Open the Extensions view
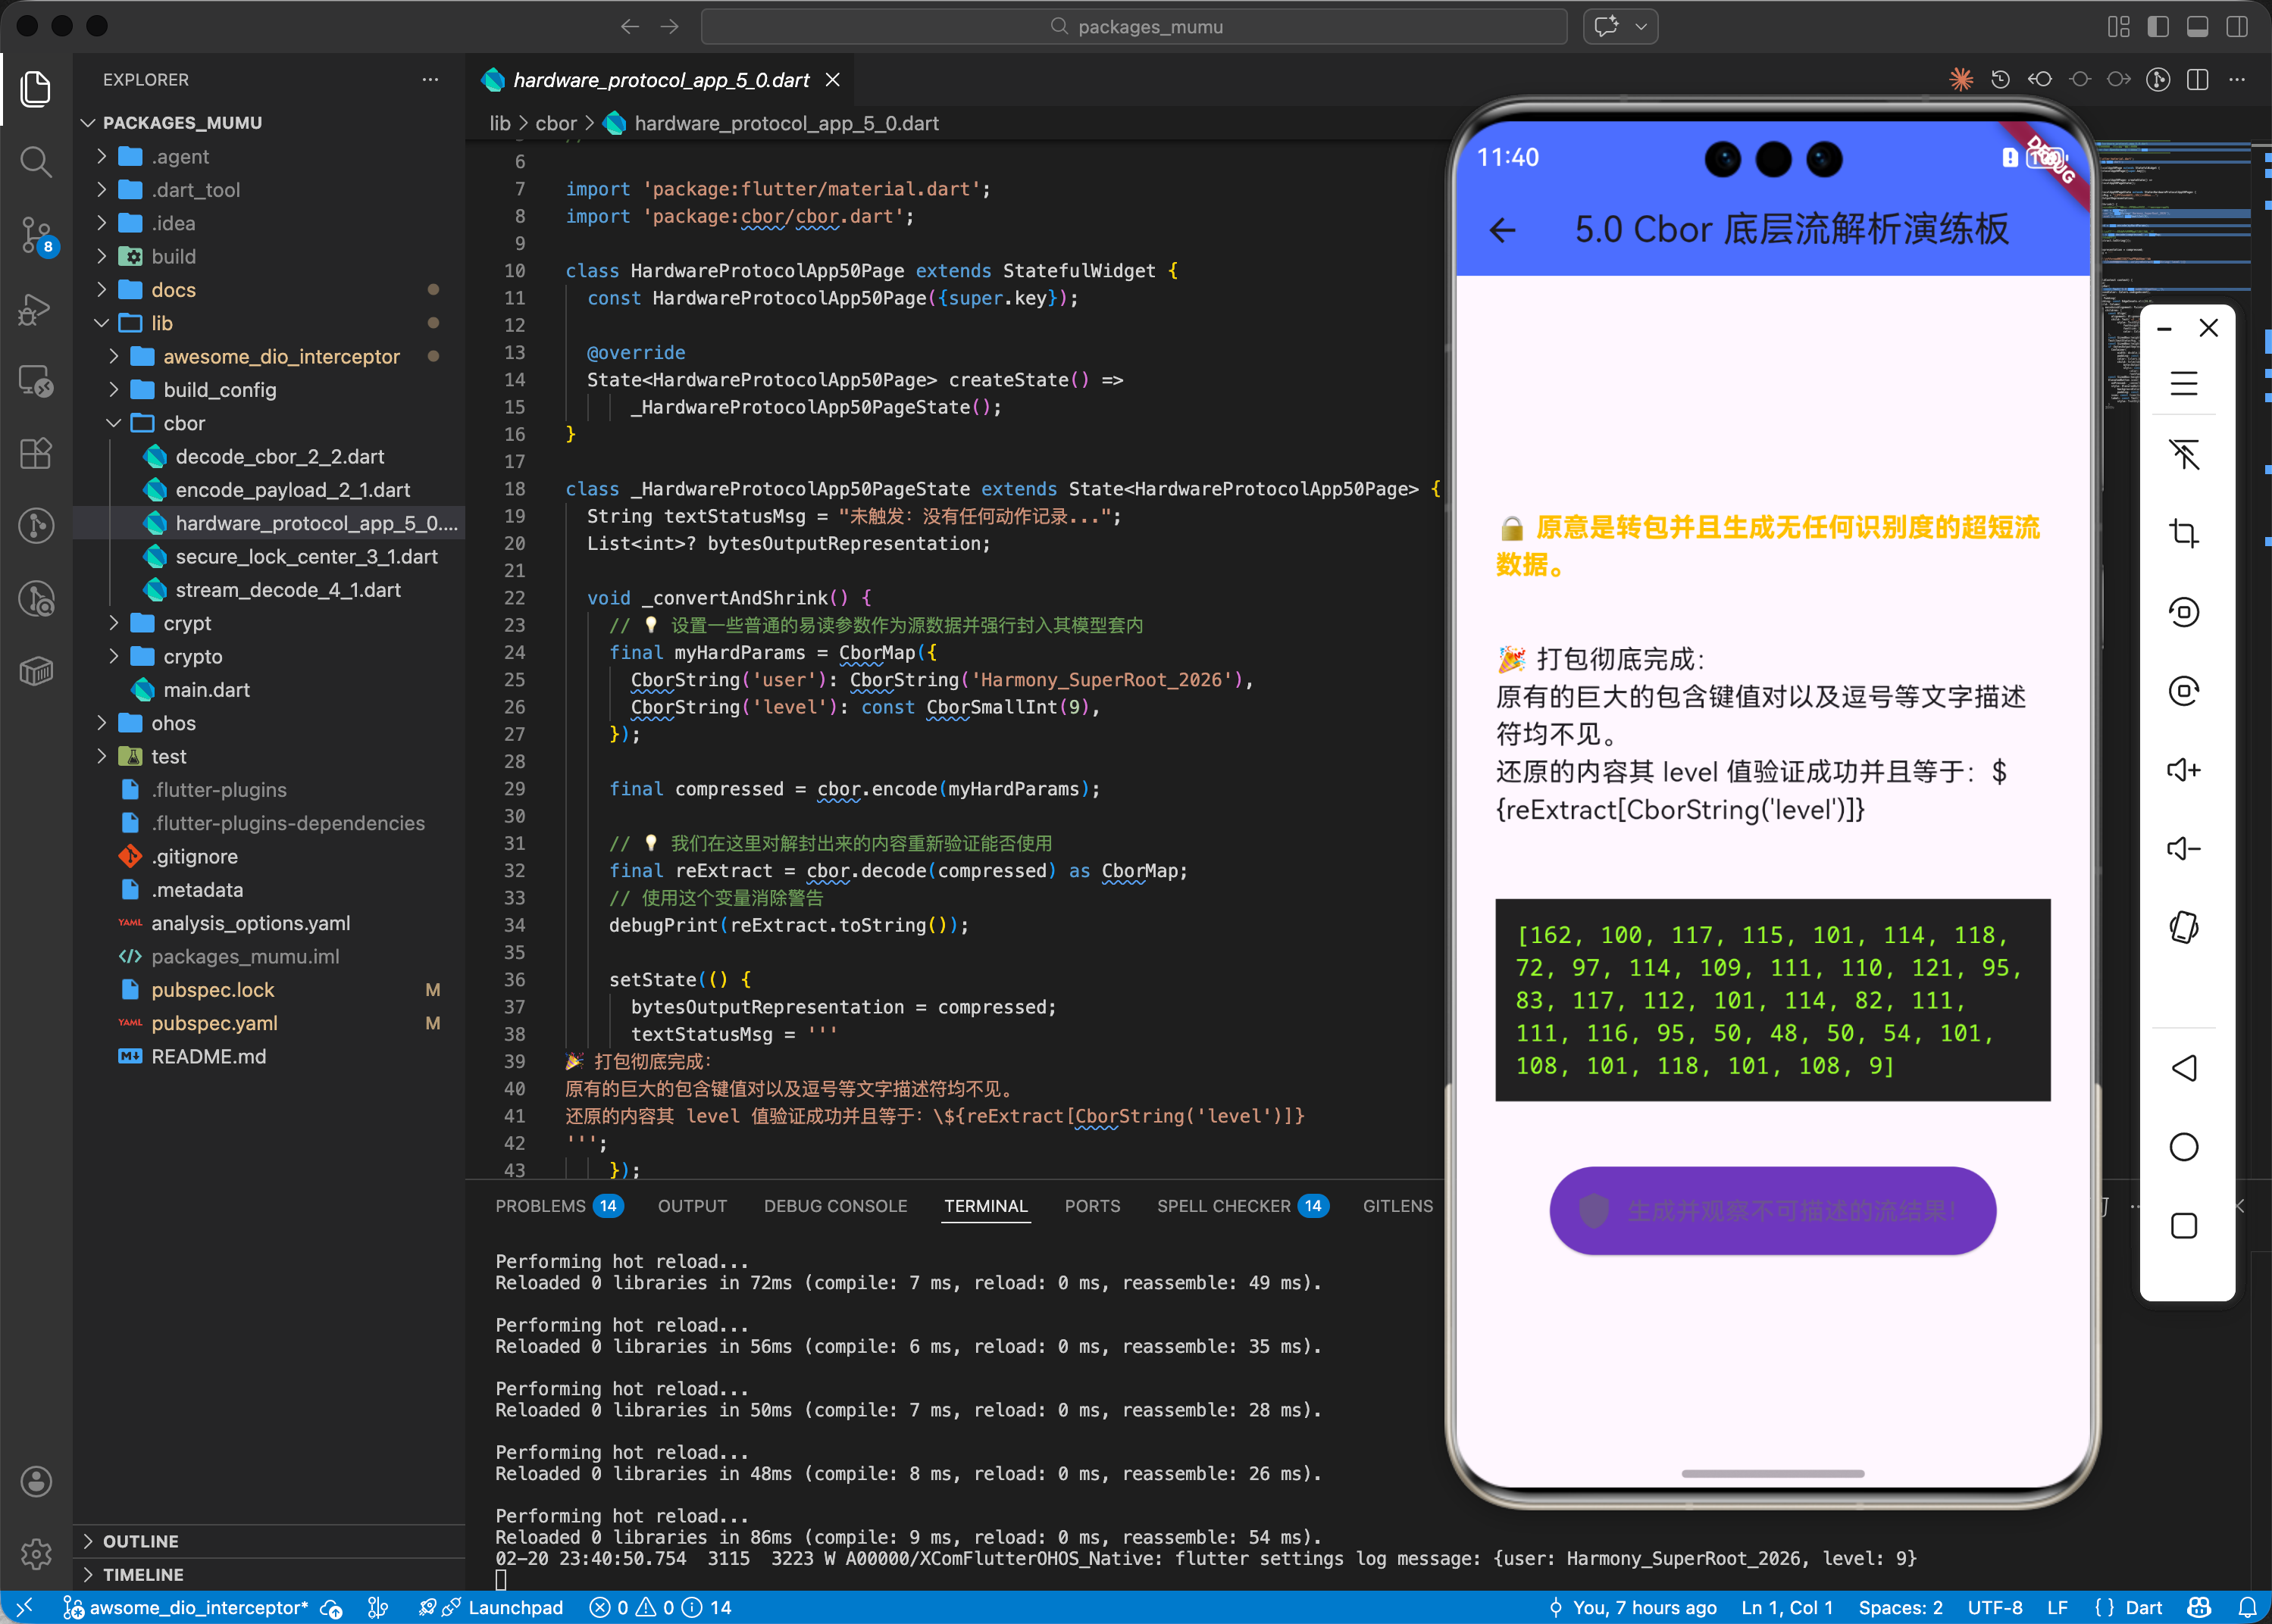Image resolution: width=2272 pixels, height=1624 pixels. click(x=36, y=453)
